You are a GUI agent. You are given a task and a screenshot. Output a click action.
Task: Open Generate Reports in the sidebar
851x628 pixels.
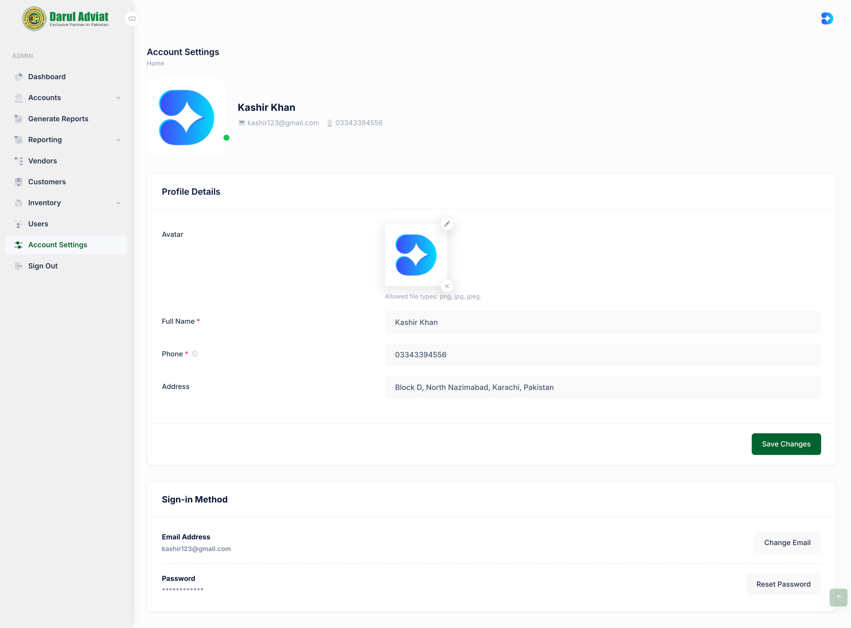click(x=66, y=119)
